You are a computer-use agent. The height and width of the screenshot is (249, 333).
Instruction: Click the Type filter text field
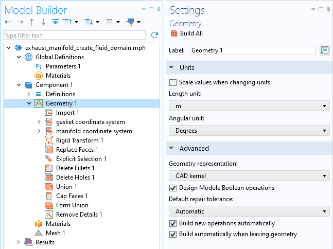coord(74,35)
